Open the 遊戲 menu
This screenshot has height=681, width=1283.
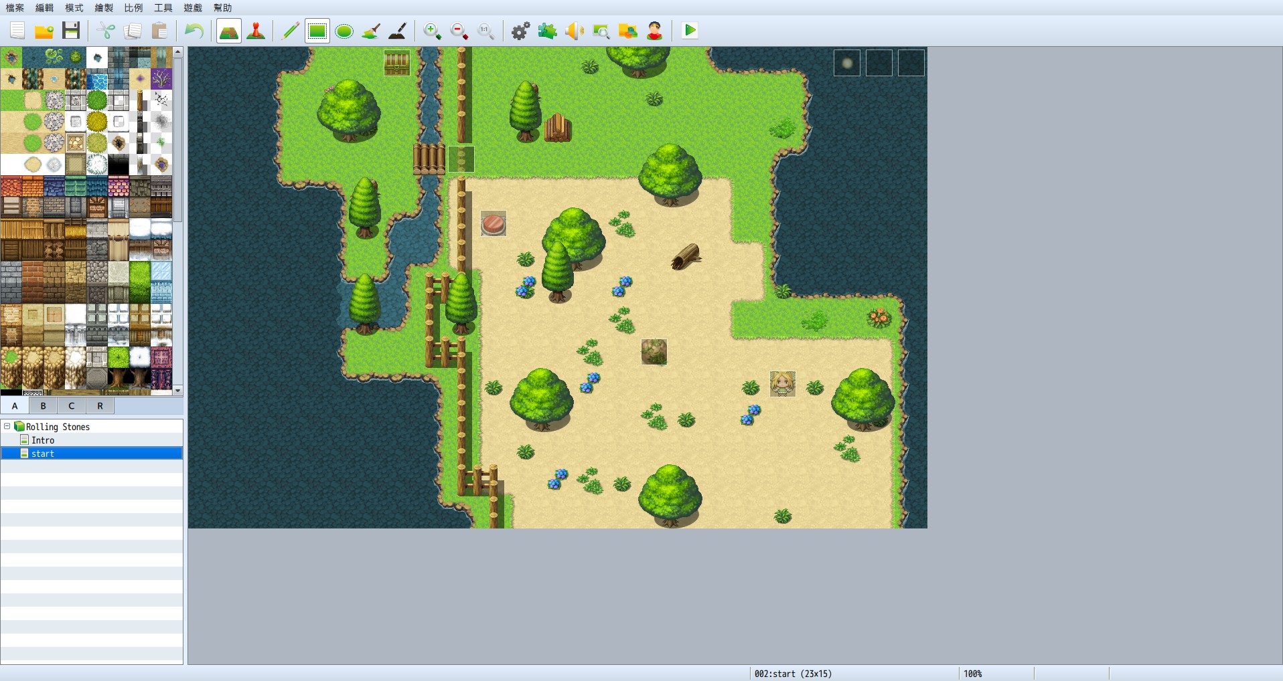(192, 8)
